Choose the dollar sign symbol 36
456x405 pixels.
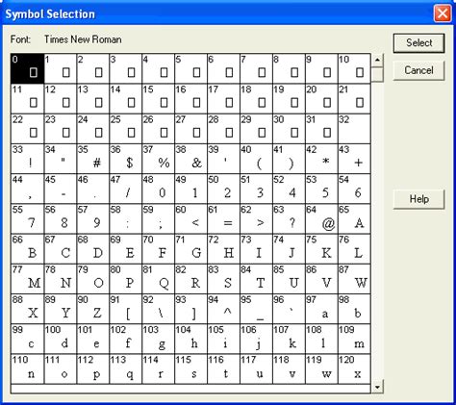coord(126,159)
